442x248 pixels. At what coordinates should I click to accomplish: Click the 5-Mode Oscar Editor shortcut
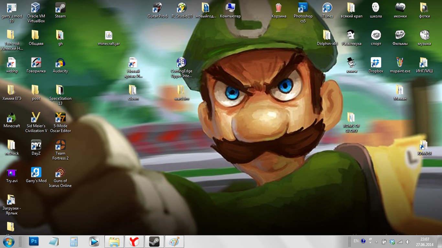[x=60, y=122]
